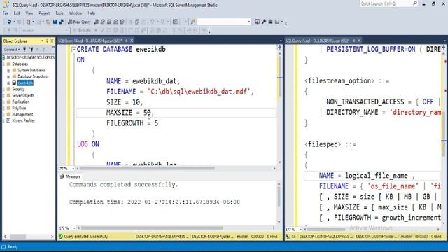
Task: Switch to the SQLQuery14.sql tab
Action: [x=90, y=41]
